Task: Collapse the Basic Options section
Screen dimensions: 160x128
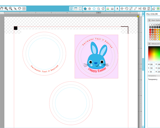Action: (x=149, y=20)
